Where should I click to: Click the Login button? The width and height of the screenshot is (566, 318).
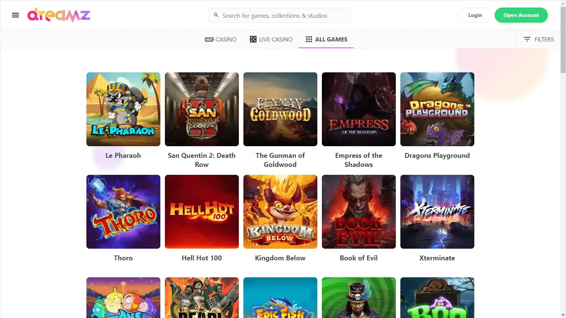coord(475,15)
